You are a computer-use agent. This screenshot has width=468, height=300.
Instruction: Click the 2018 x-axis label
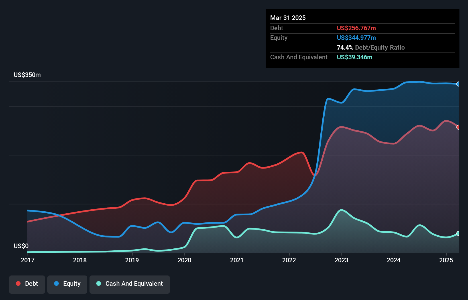pyautogui.click(x=80, y=260)
